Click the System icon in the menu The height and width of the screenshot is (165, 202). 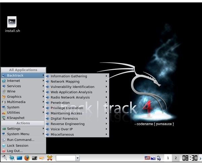click(x=4, y=107)
